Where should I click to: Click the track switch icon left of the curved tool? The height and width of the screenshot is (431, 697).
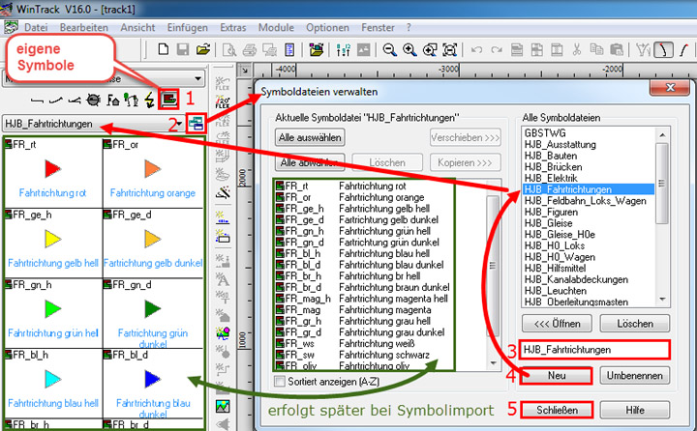643,50
